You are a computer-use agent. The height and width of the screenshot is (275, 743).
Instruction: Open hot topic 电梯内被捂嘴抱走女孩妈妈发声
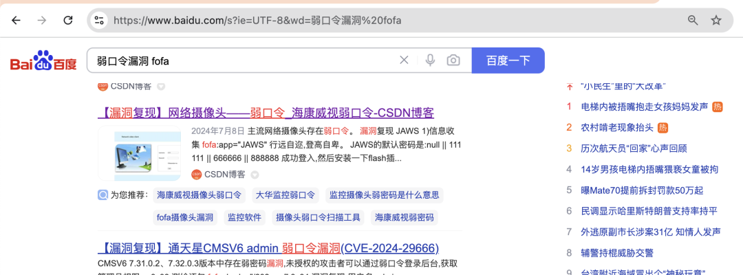click(644, 107)
